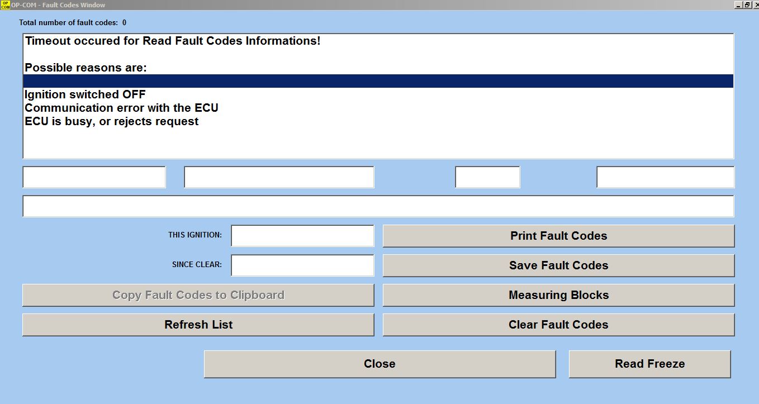This screenshot has height=404, width=759.
Task: Select the highlighted blank row in the list
Action: coord(378,81)
